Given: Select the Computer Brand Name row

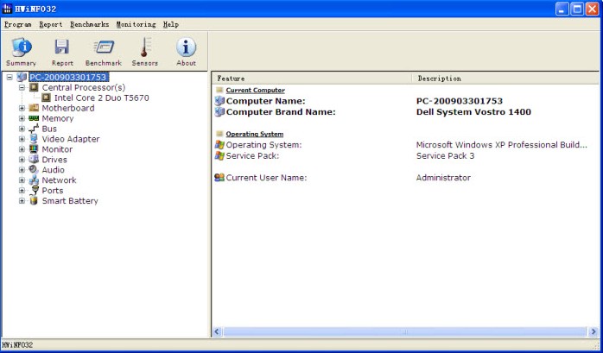Looking at the screenshot, I should pos(279,111).
